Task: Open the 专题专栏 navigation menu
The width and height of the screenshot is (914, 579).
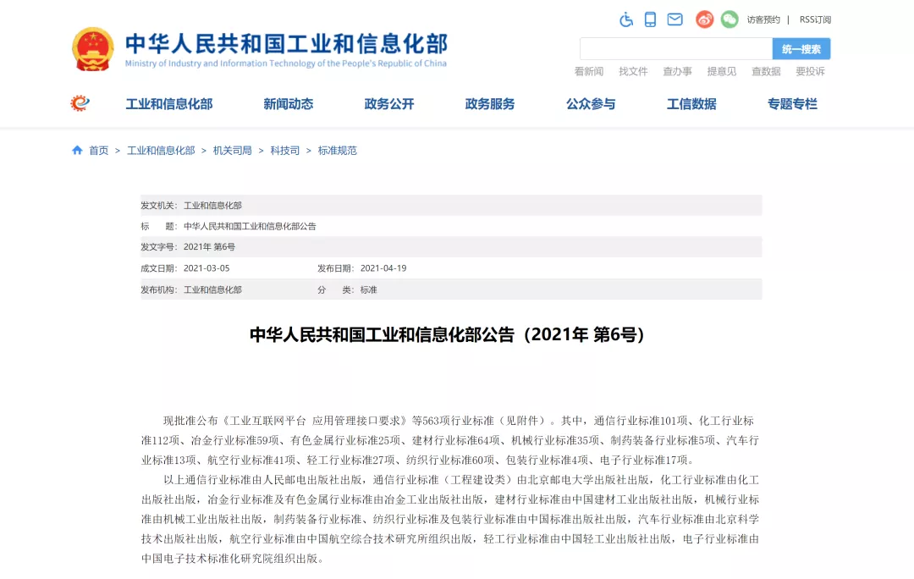Action: 791,103
